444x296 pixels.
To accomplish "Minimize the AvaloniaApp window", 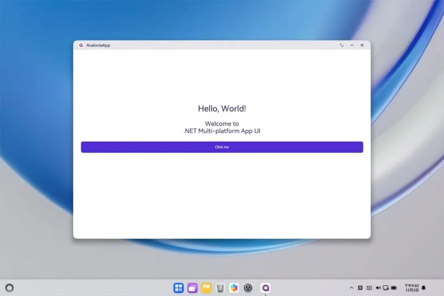I will (351, 45).
